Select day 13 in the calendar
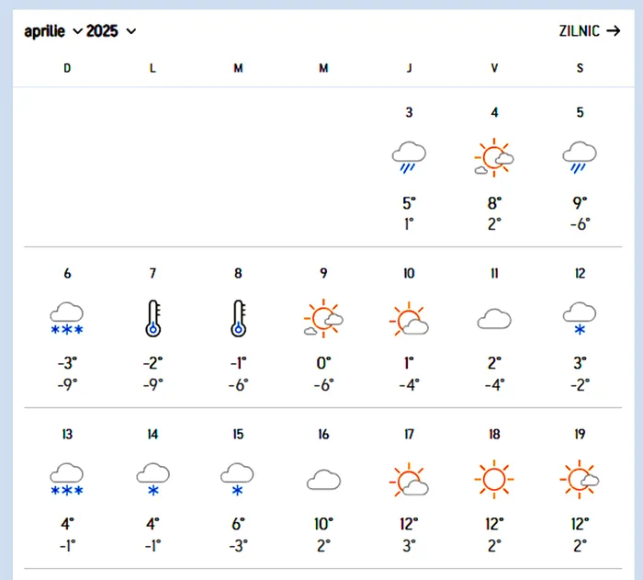 67,434
